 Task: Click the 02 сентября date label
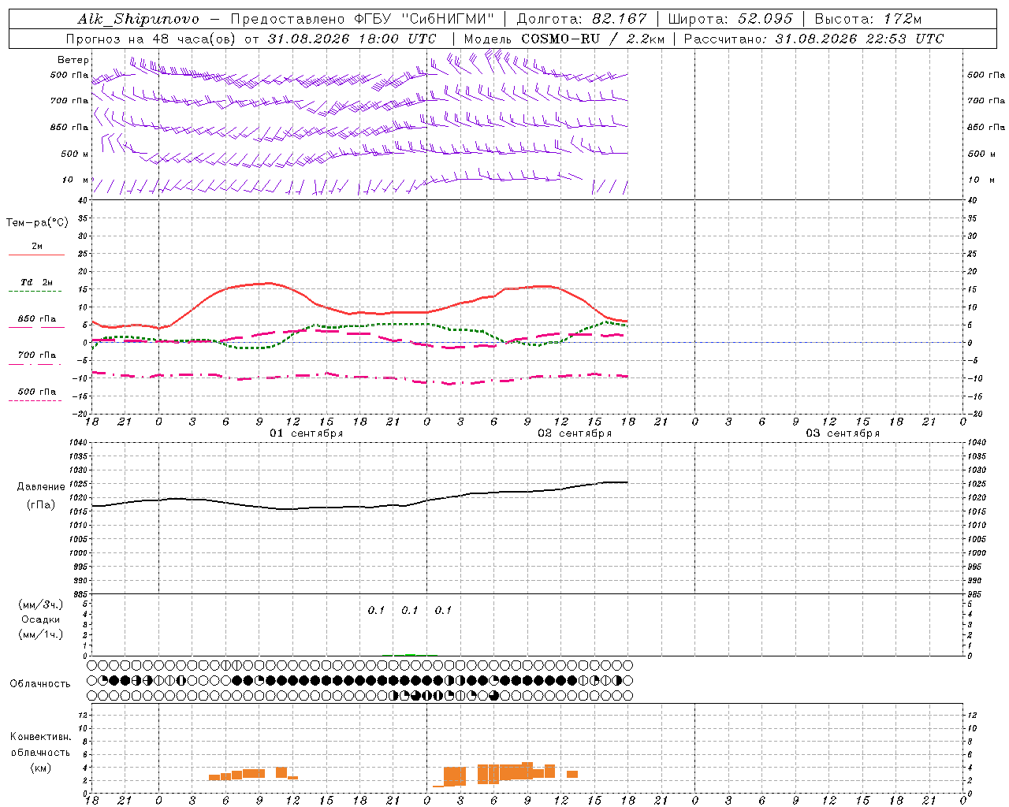575,433
